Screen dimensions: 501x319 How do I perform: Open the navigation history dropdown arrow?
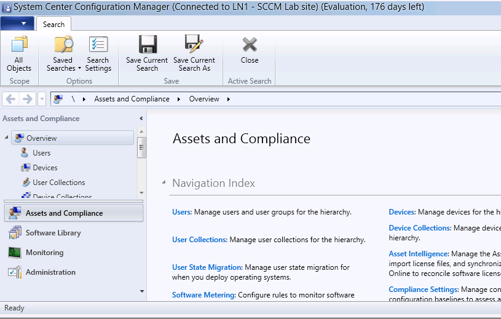tap(42, 99)
